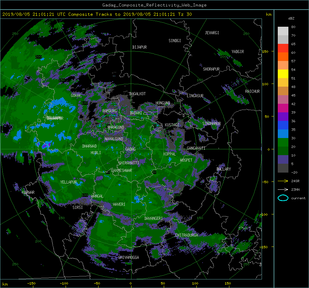
Task: Click the LAXMESHWAR city label
Action: [122, 171]
